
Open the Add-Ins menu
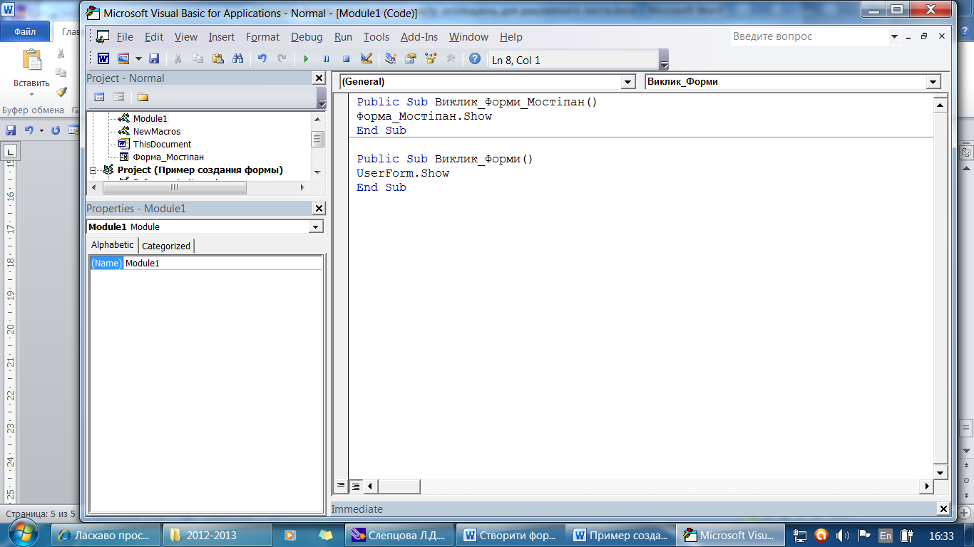(x=419, y=37)
